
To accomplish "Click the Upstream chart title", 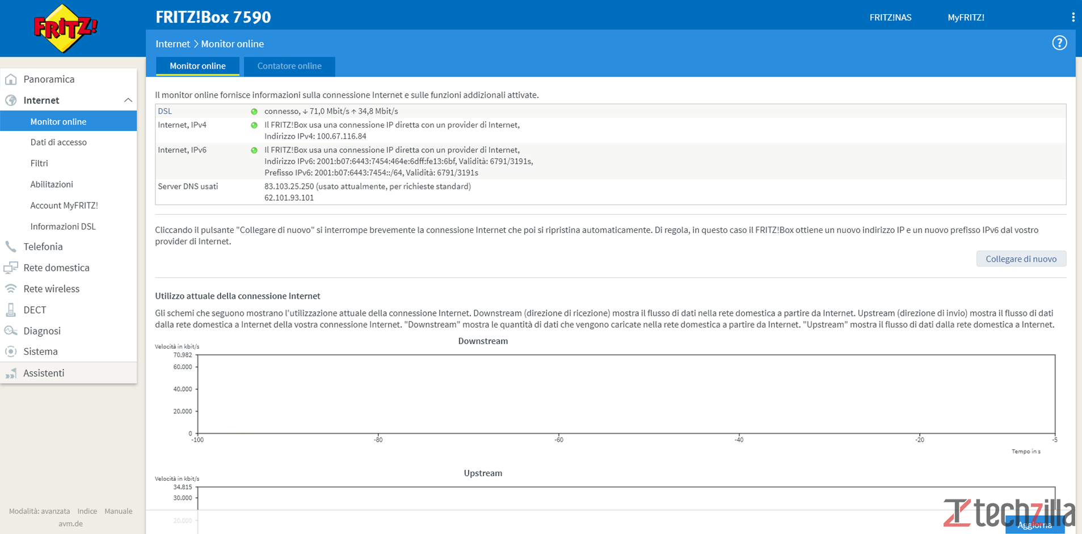I will coord(483,473).
